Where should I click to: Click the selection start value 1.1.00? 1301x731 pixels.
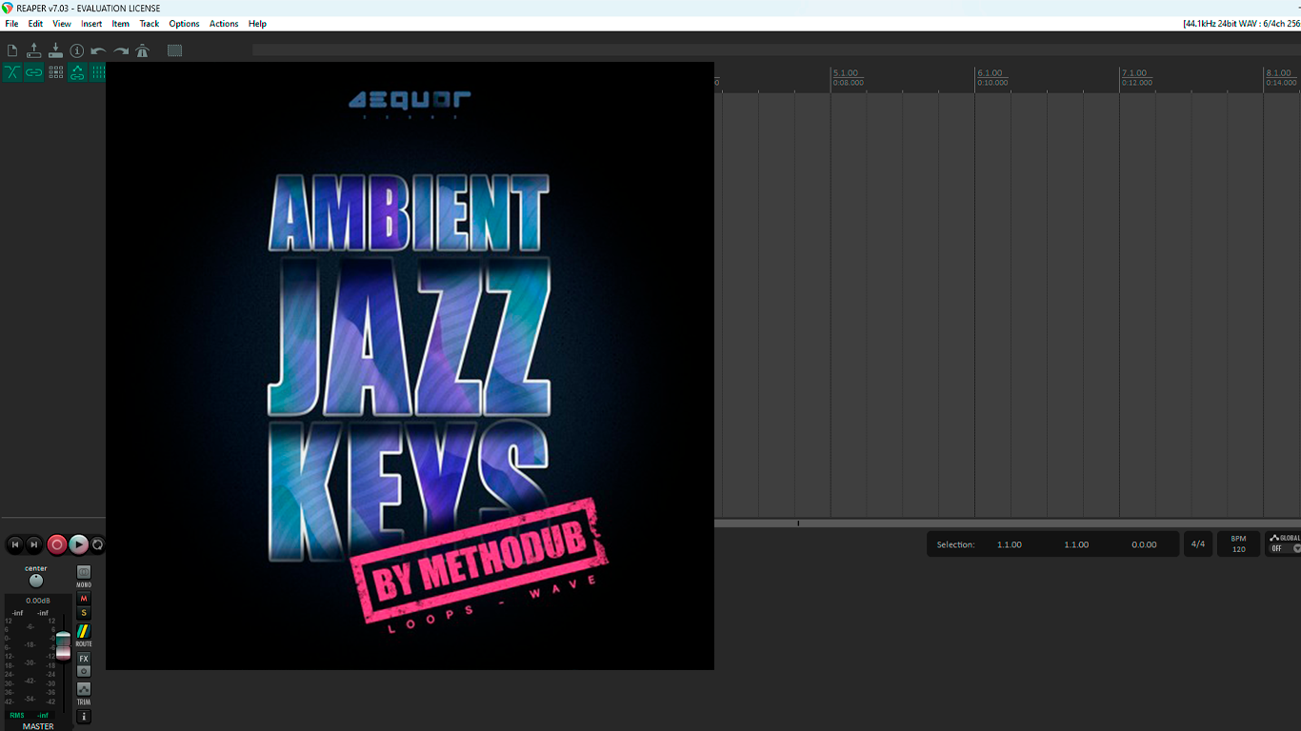1010,544
